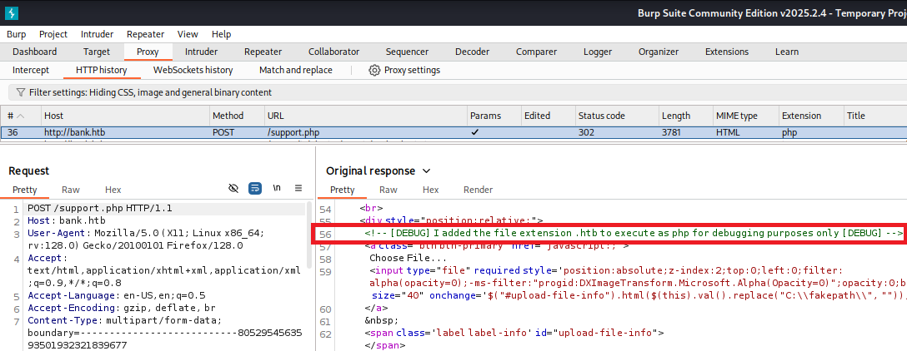The image size is (907, 351).
Task: Toggle line wrap icon in Request panel
Action: [255, 189]
